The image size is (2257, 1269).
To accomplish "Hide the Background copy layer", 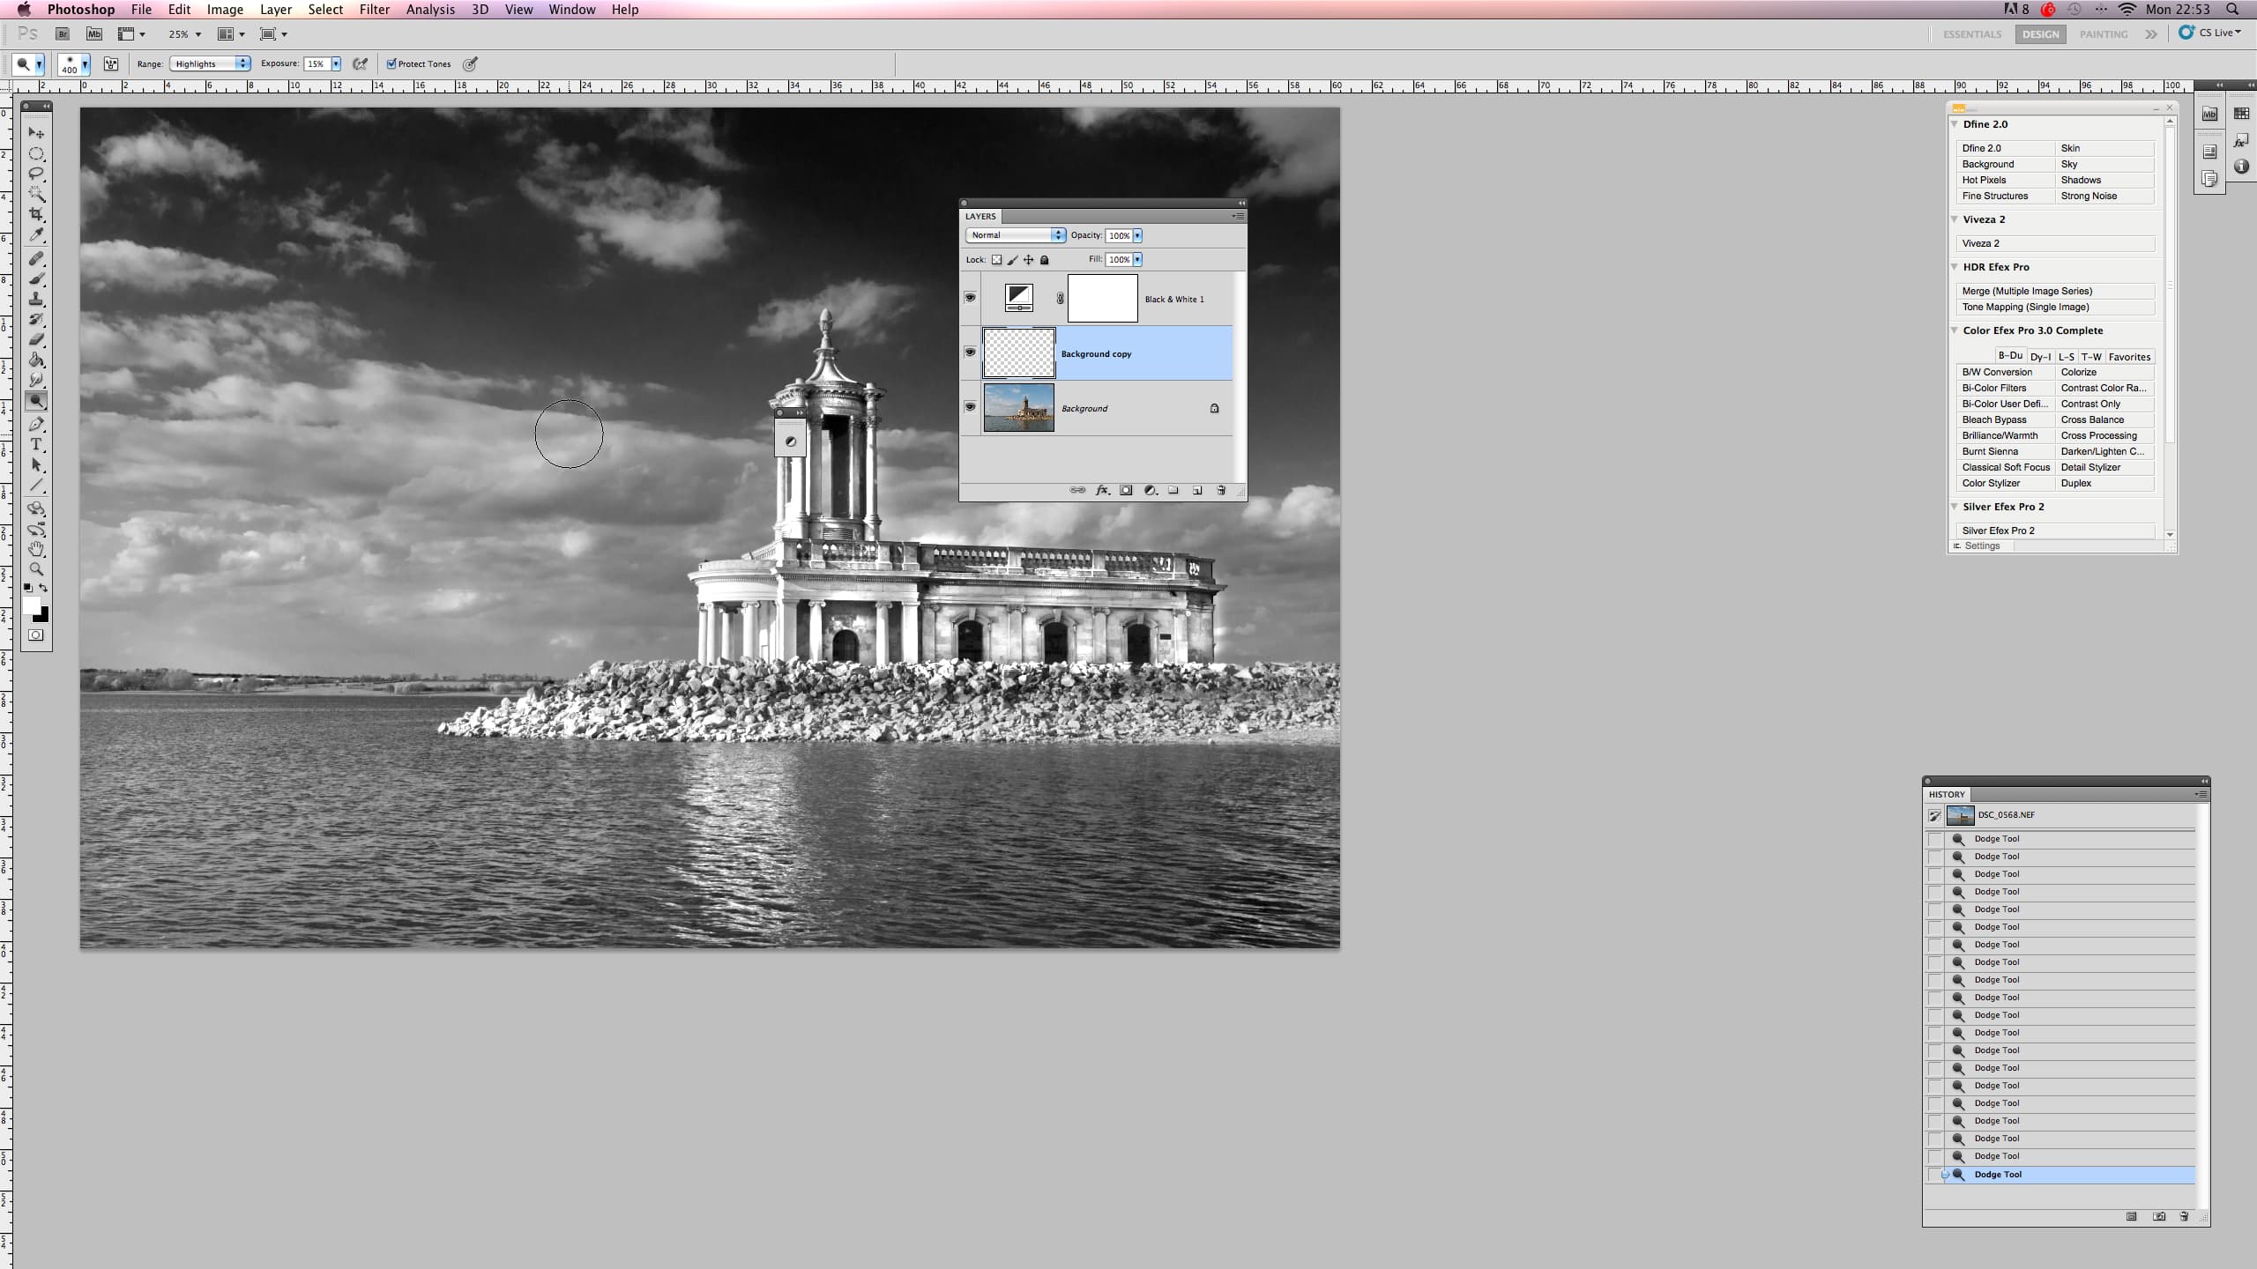I will 970,352.
